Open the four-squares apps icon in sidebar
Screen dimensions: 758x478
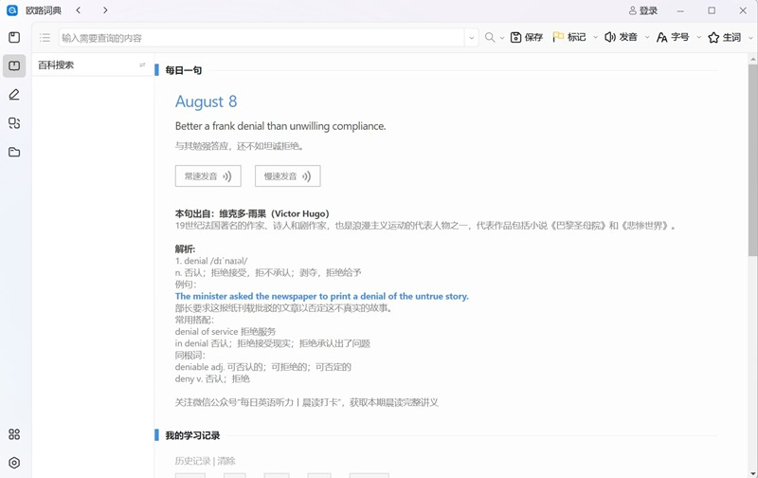(x=14, y=434)
